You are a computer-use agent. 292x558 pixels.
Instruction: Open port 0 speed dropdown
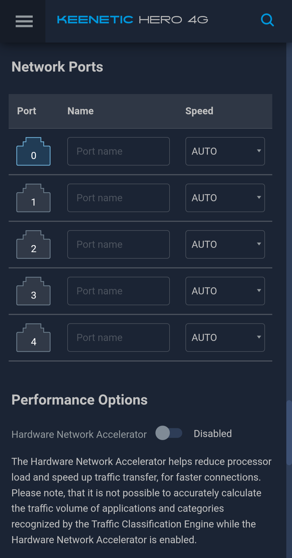225,151
